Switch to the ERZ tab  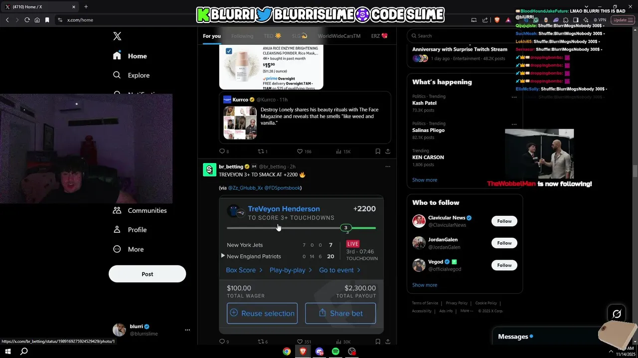pos(379,36)
